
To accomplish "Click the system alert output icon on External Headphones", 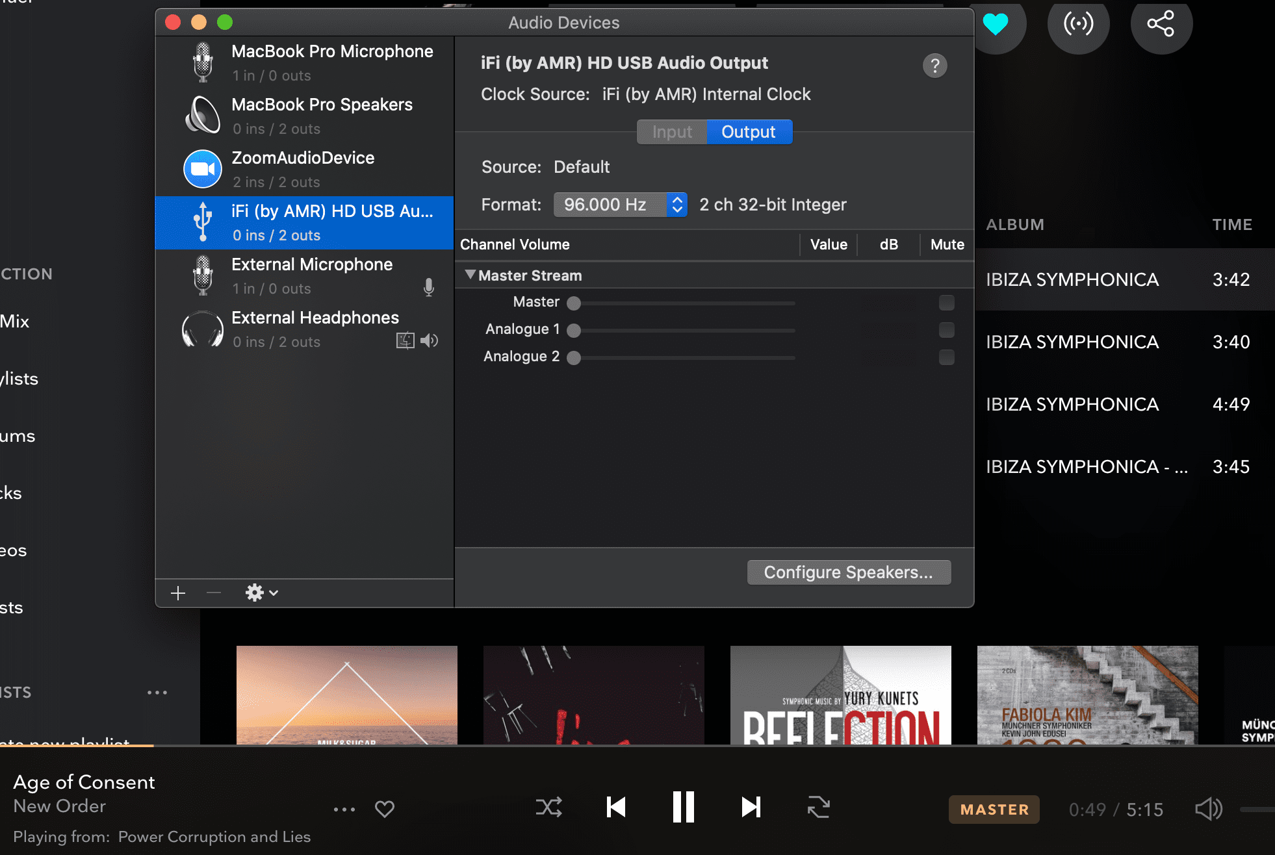I will [406, 340].
